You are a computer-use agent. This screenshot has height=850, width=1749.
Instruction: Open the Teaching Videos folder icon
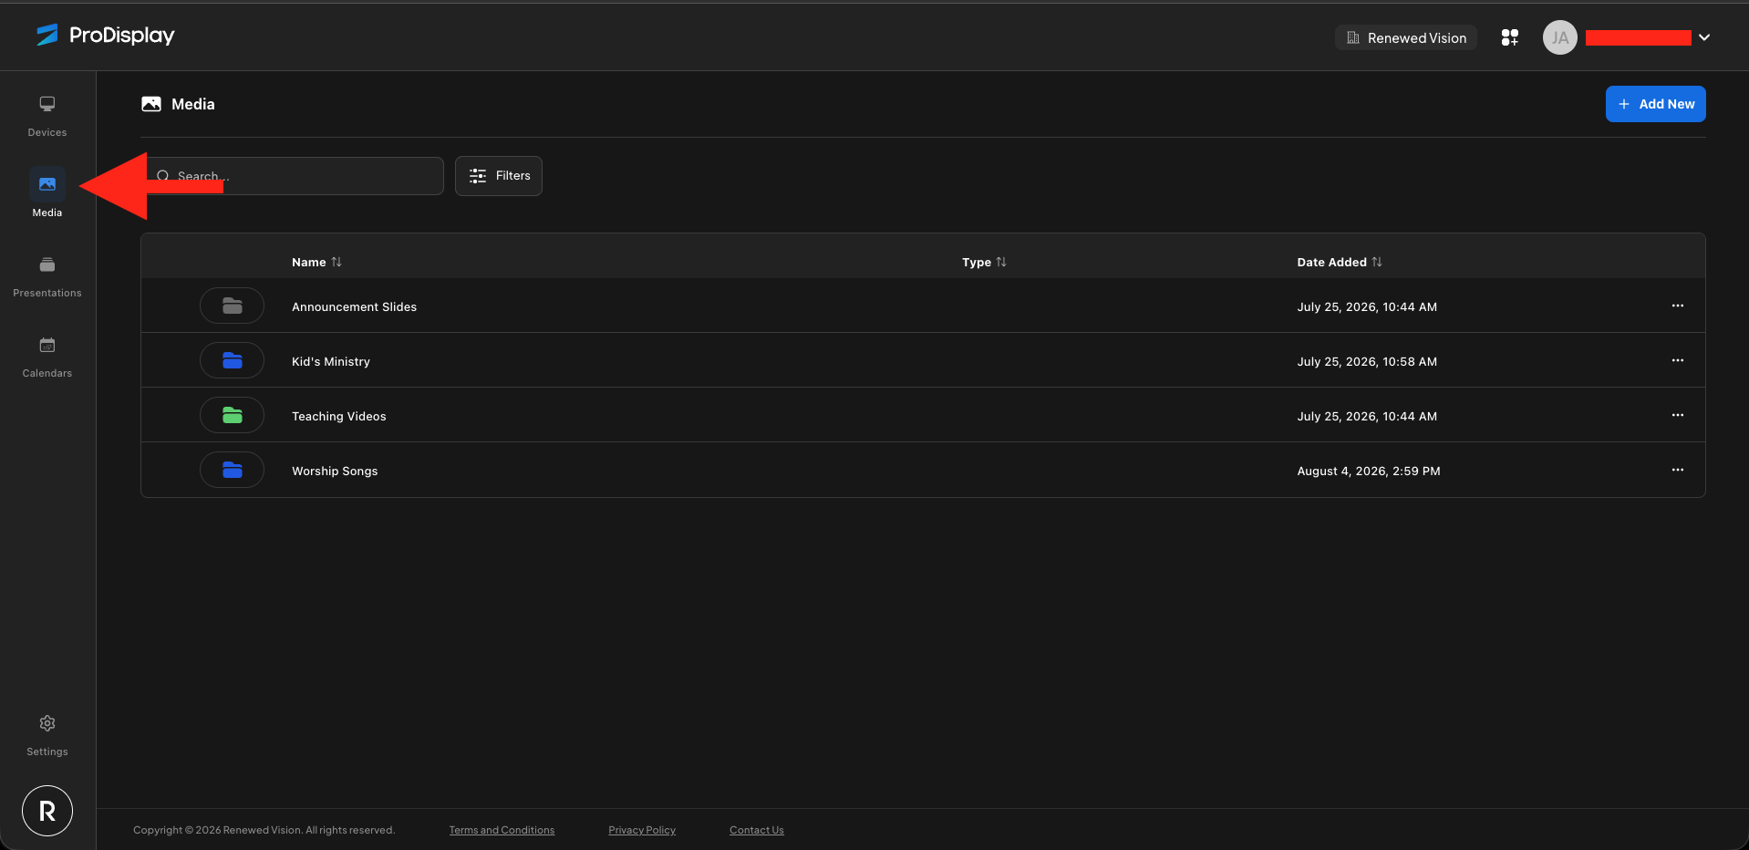point(233,416)
